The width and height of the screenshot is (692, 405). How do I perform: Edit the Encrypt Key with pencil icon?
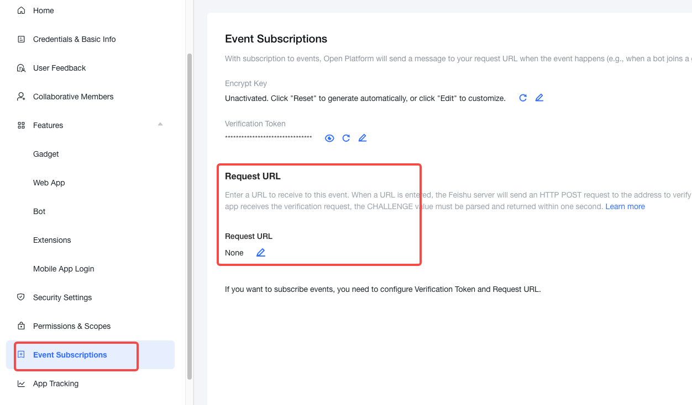[x=539, y=98]
